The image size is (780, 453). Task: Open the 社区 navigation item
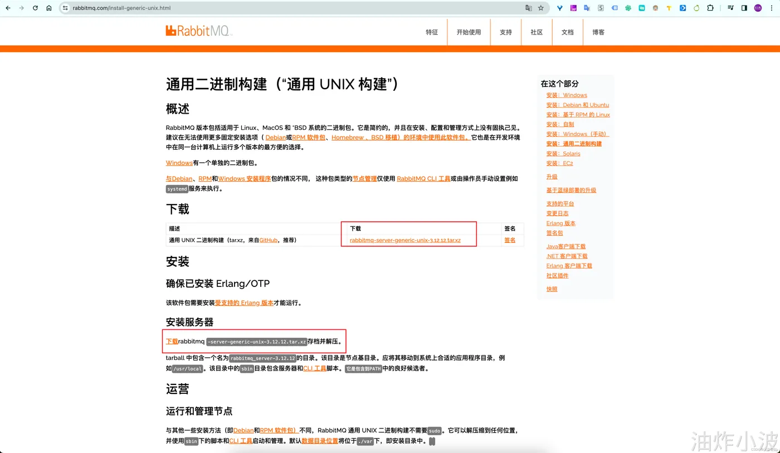537,32
